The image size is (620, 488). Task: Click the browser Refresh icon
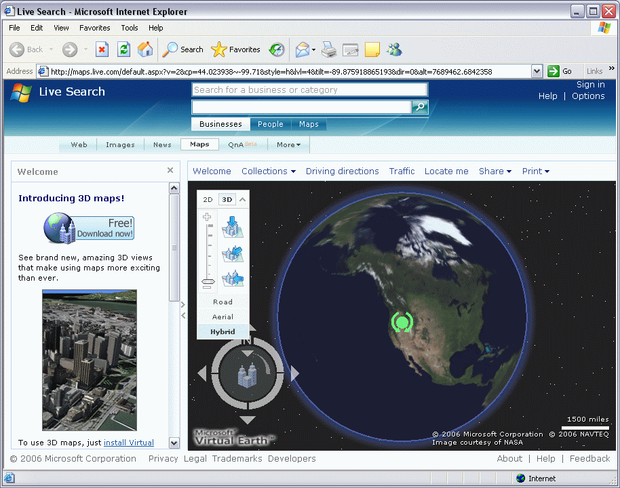(x=123, y=49)
